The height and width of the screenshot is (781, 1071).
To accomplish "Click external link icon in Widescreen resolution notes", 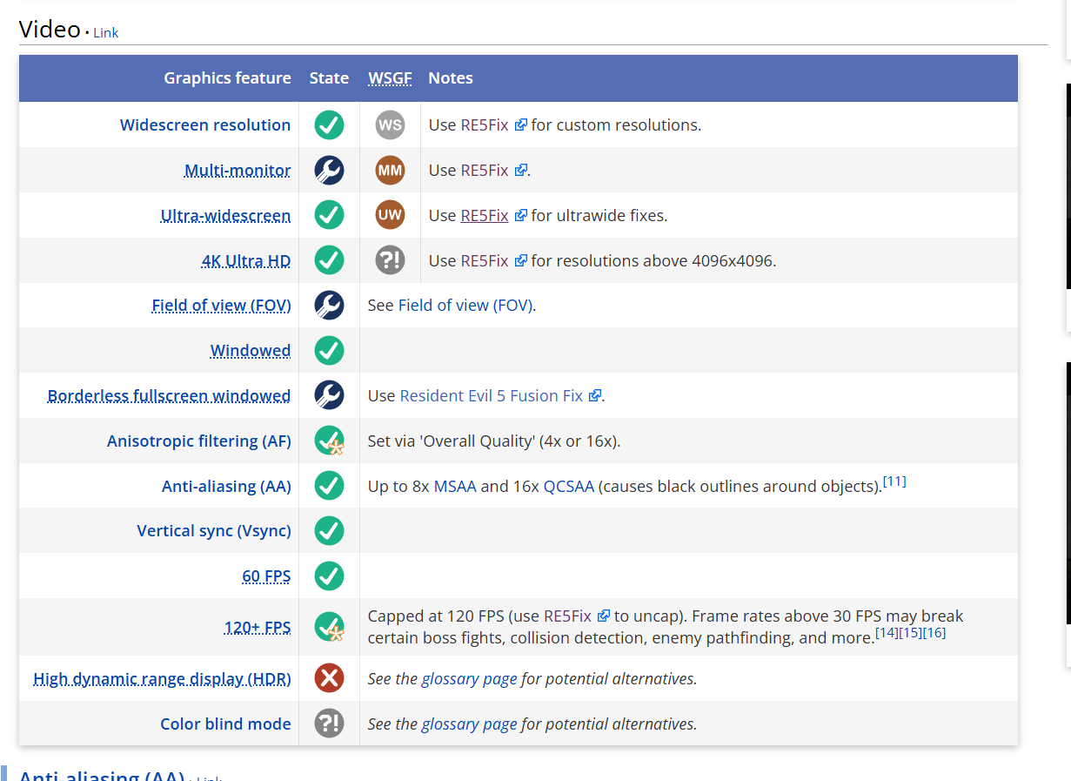I will click(520, 125).
